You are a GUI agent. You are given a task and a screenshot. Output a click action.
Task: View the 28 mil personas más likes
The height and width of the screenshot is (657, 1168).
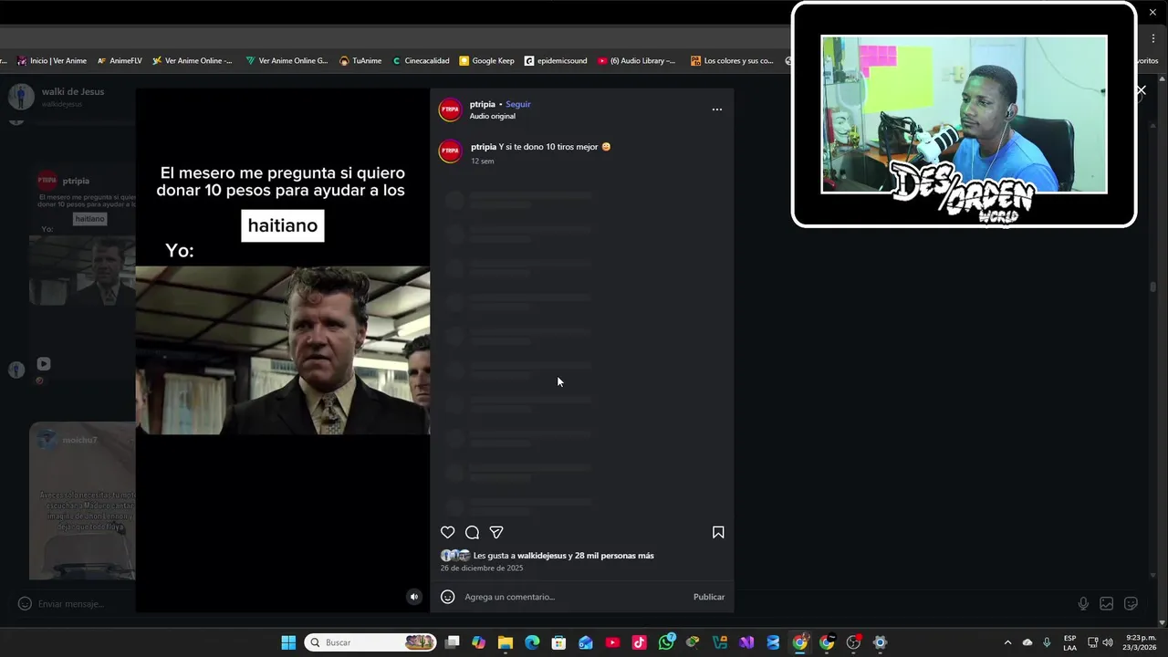tap(614, 556)
